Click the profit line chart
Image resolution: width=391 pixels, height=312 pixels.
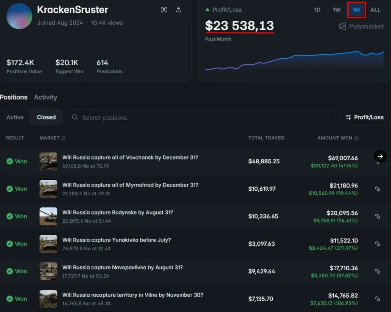(294, 61)
